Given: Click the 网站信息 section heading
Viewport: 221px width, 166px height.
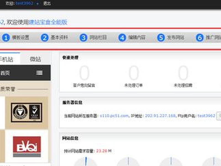Looking at the screenshot, I should coord(70,138).
